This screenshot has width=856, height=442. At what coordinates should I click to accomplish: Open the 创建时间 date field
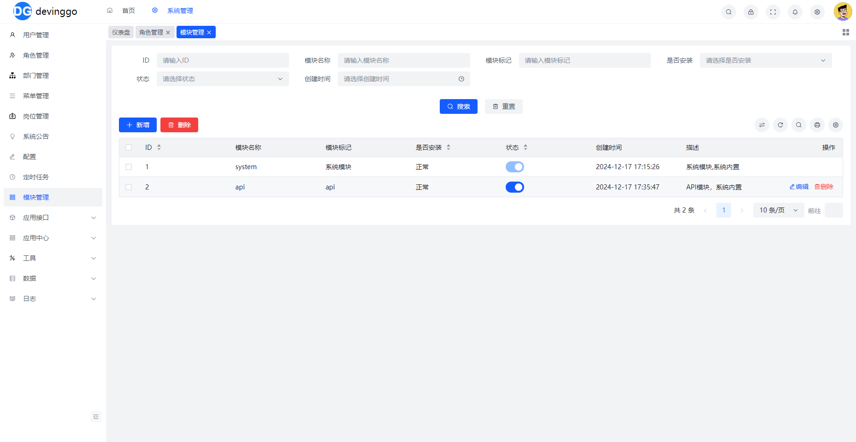(x=404, y=79)
